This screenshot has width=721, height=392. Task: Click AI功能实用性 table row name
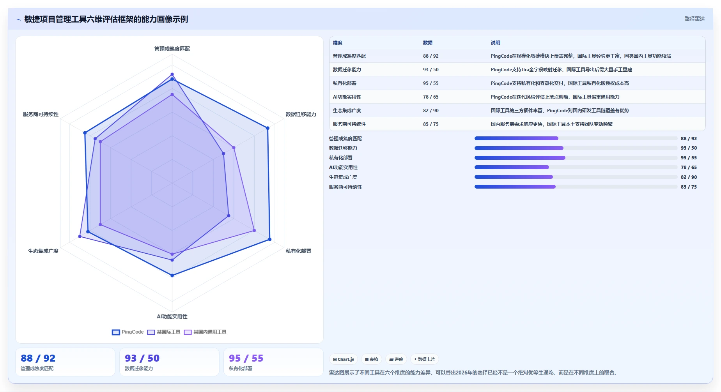click(x=347, y=97)
